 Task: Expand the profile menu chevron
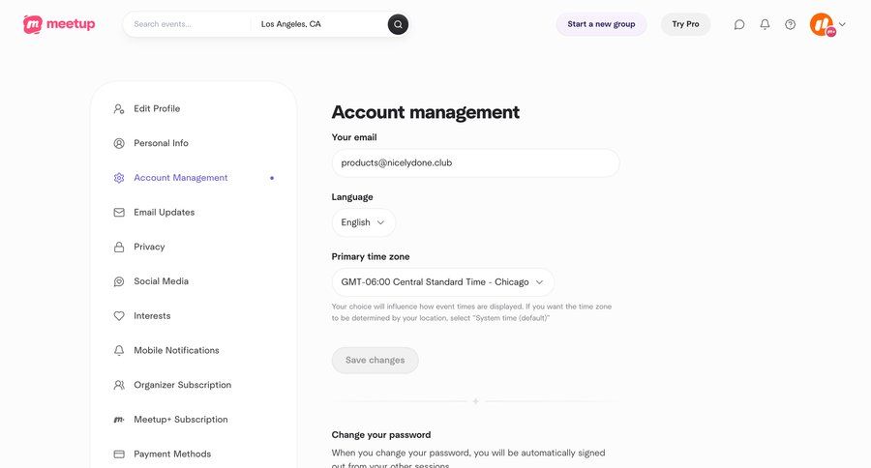(842, 24)
